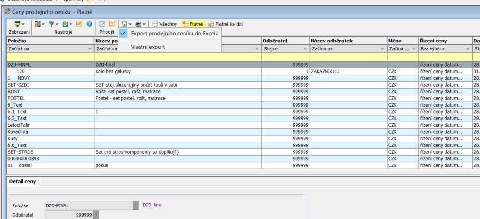480x219 pixels.
Task: Open the Zobrazení view icon dropdown
Action: click(19, 24)
